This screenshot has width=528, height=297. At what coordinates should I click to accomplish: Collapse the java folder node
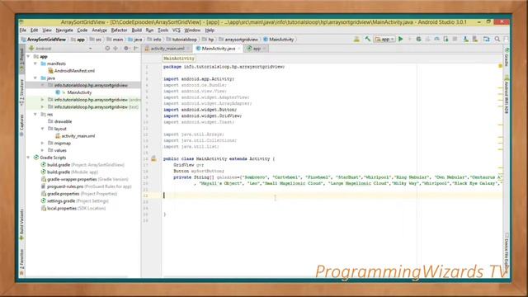[x=35, y=78]
